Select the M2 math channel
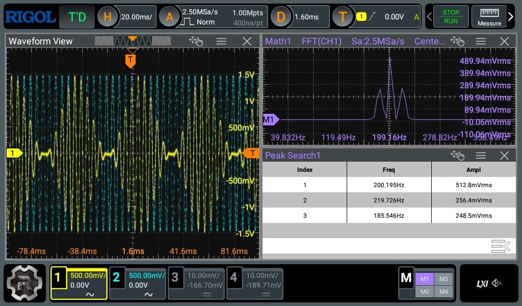 pos(425,292)
